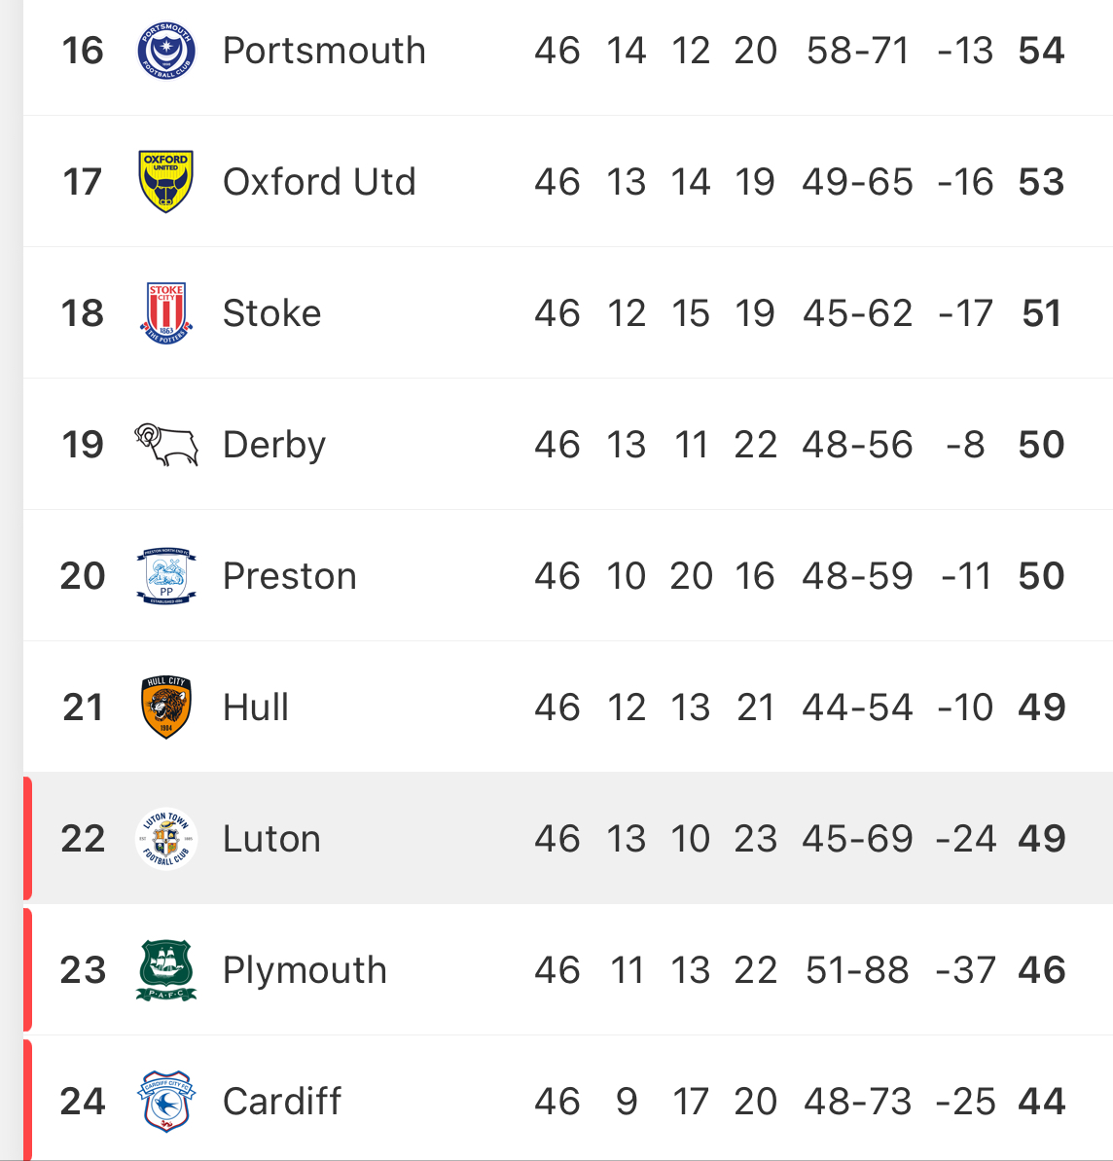The height and width of the screenshot is (1161, 1113).
Task: Select the Derby ram logo
Action: 166,445
